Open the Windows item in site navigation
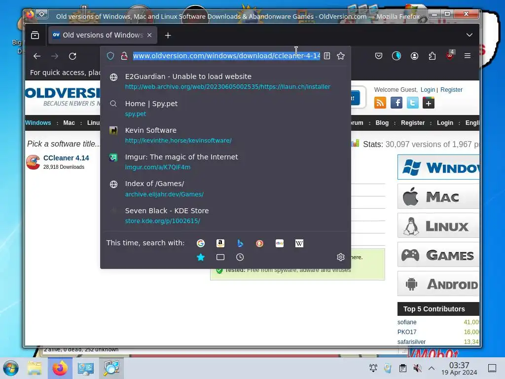 coord(38,123)
